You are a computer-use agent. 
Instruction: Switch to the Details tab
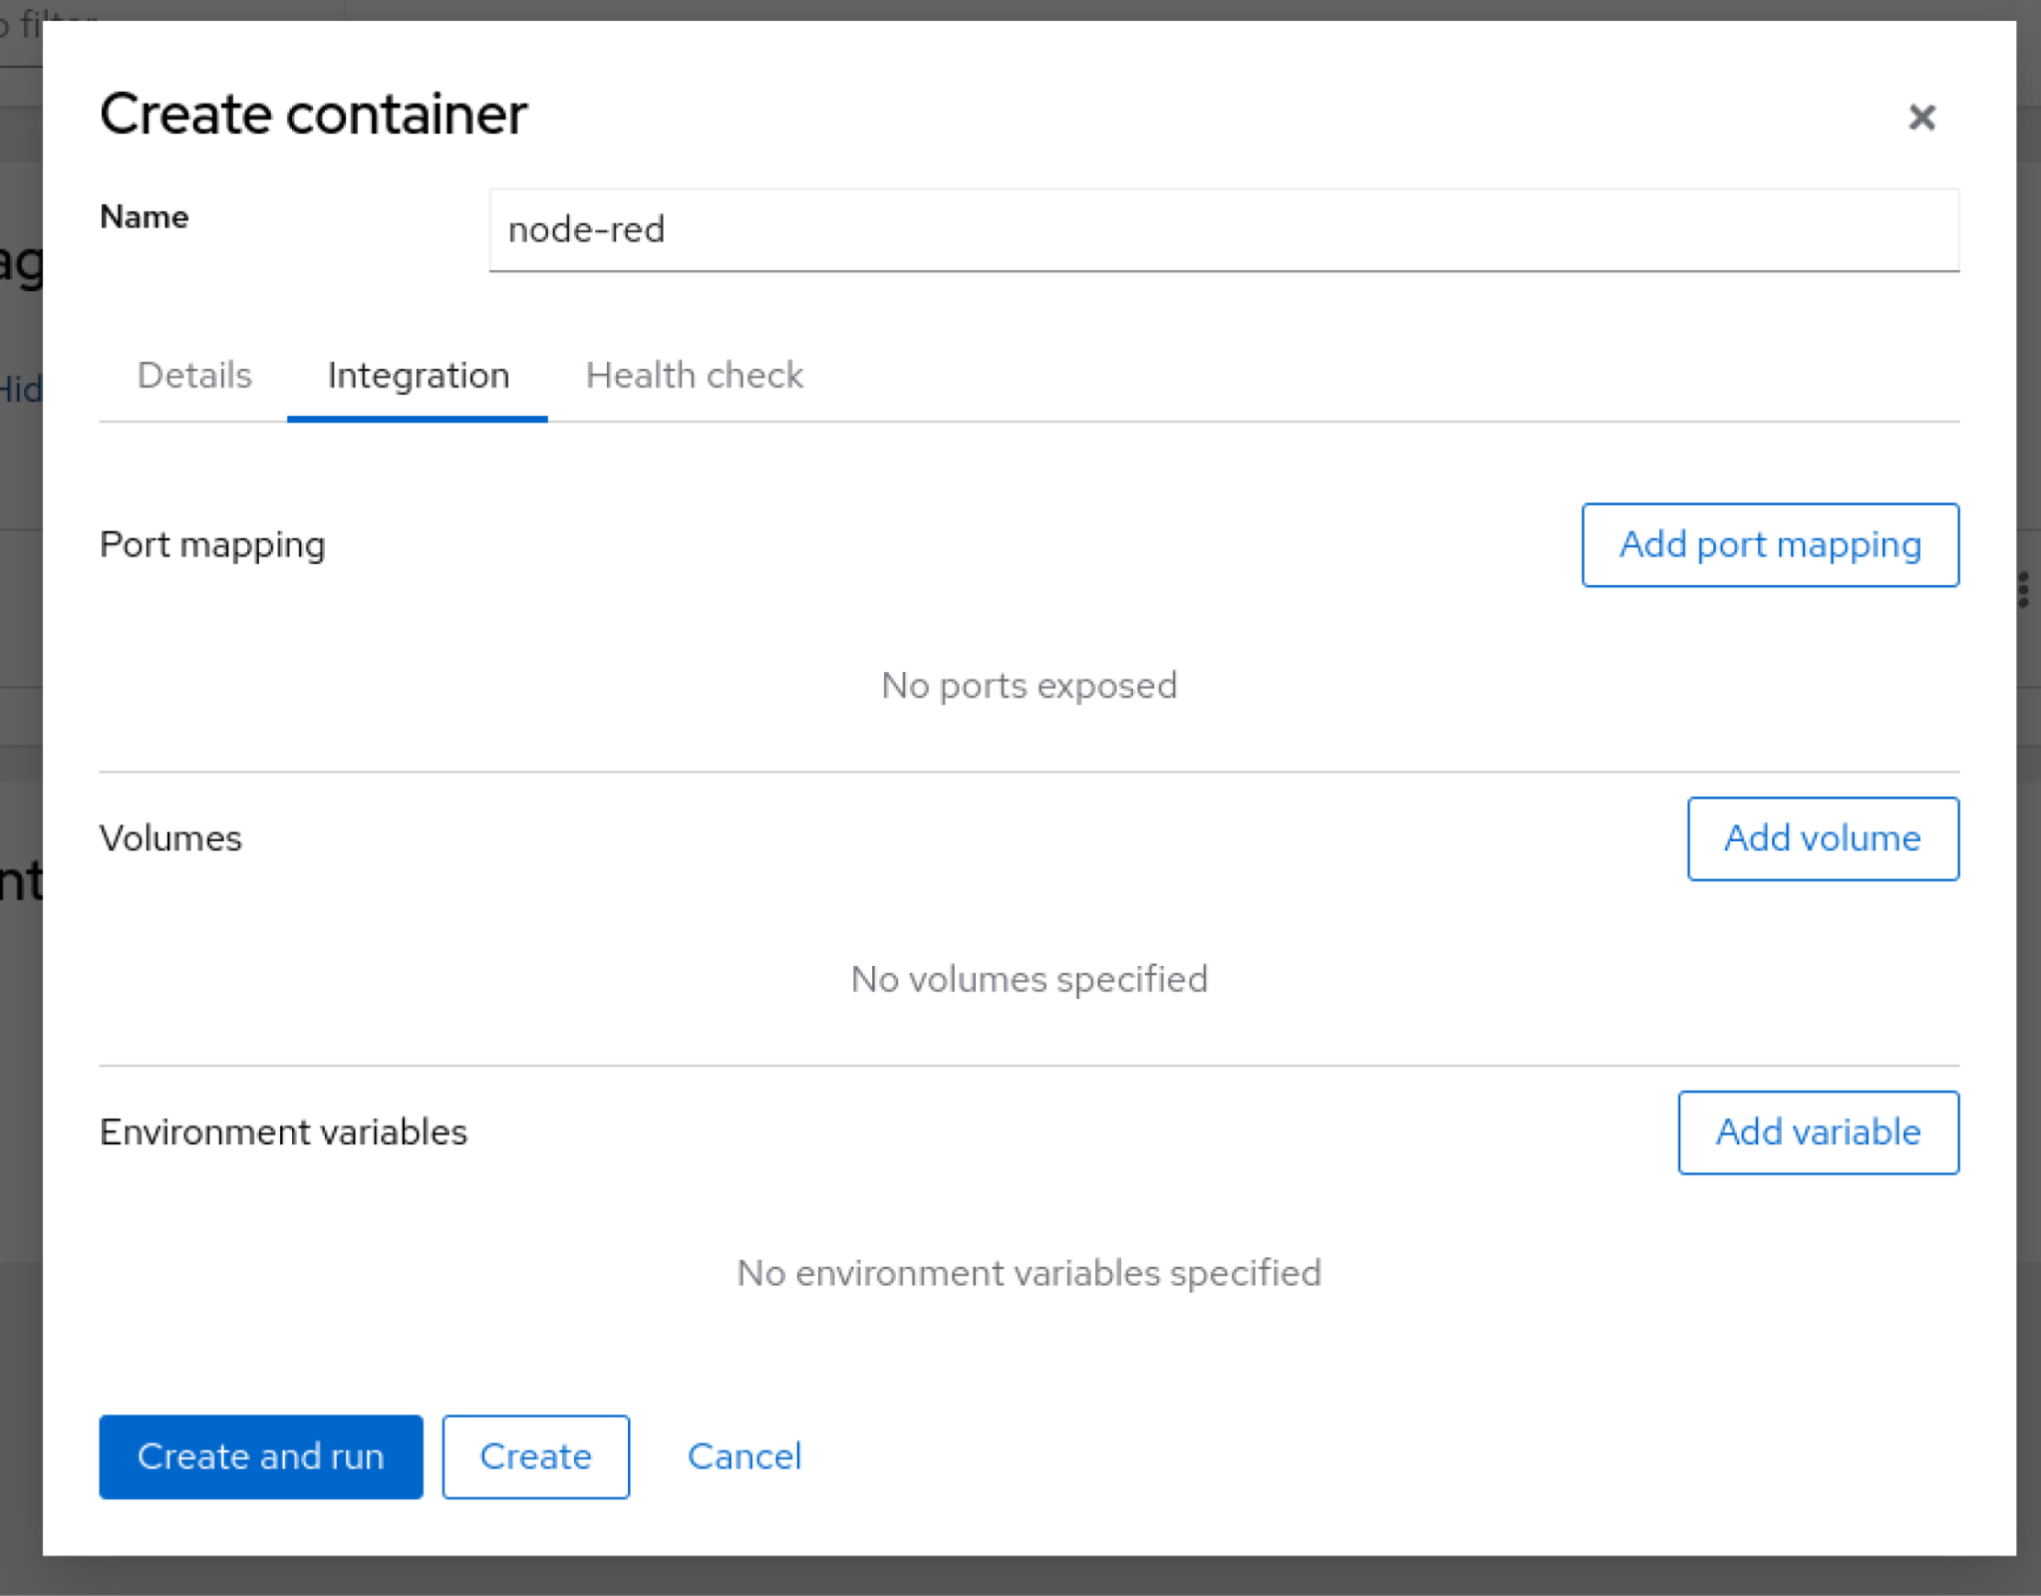[194, 376]
